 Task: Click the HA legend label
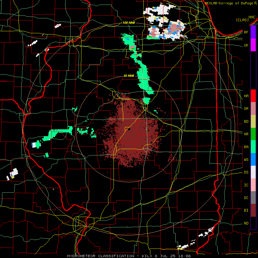pos(246,96)
